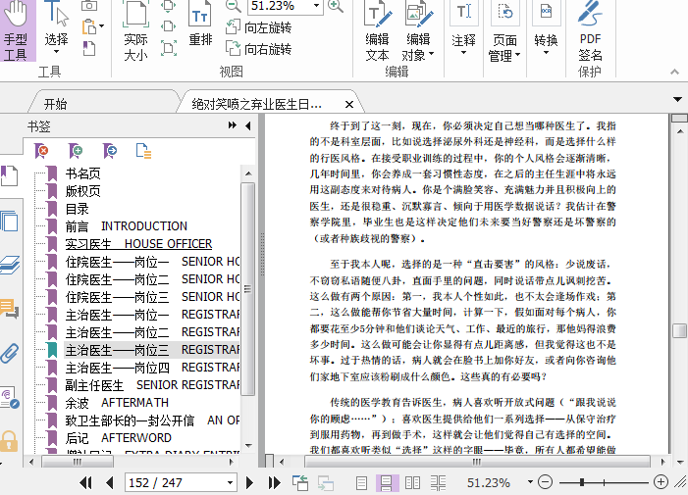Screen dimensions: 688x495
Task: Click the zoom slider handle
Action: coord(582,482)
